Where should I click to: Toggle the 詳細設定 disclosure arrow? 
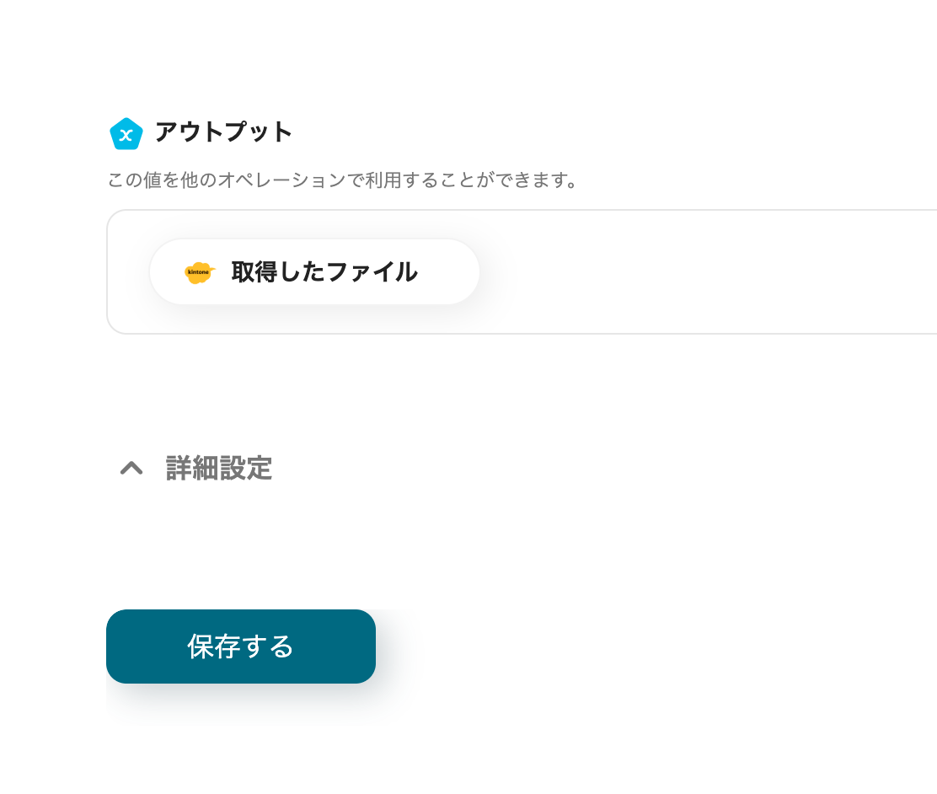tap(131, 469)
